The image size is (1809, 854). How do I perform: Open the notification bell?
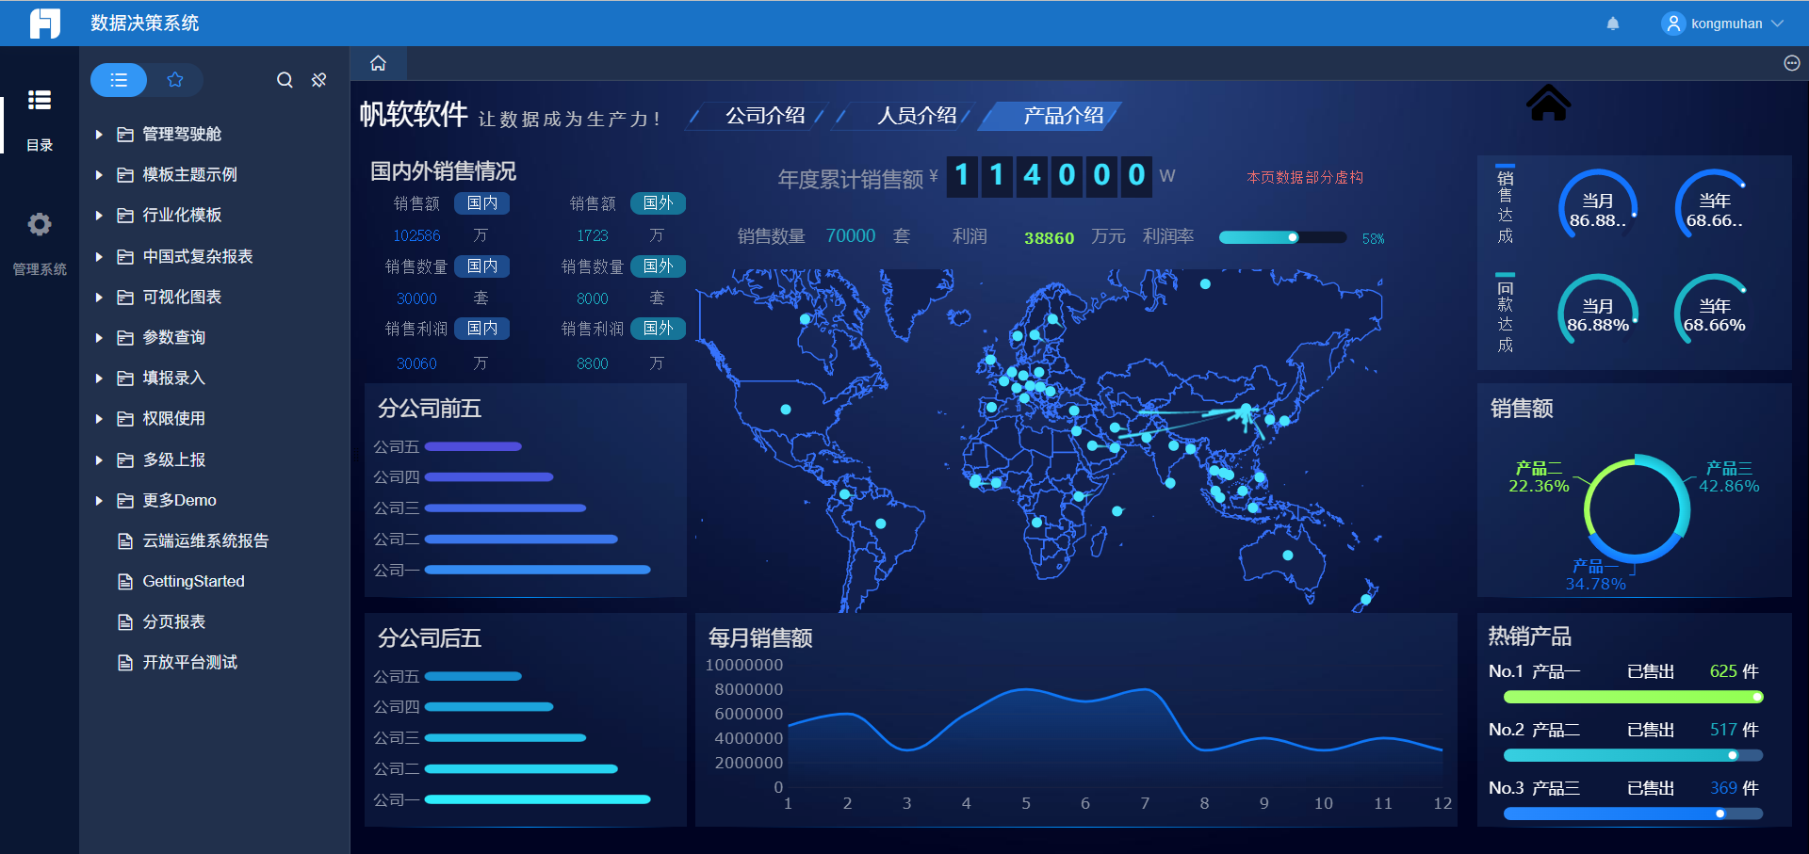click(1613, 24)
